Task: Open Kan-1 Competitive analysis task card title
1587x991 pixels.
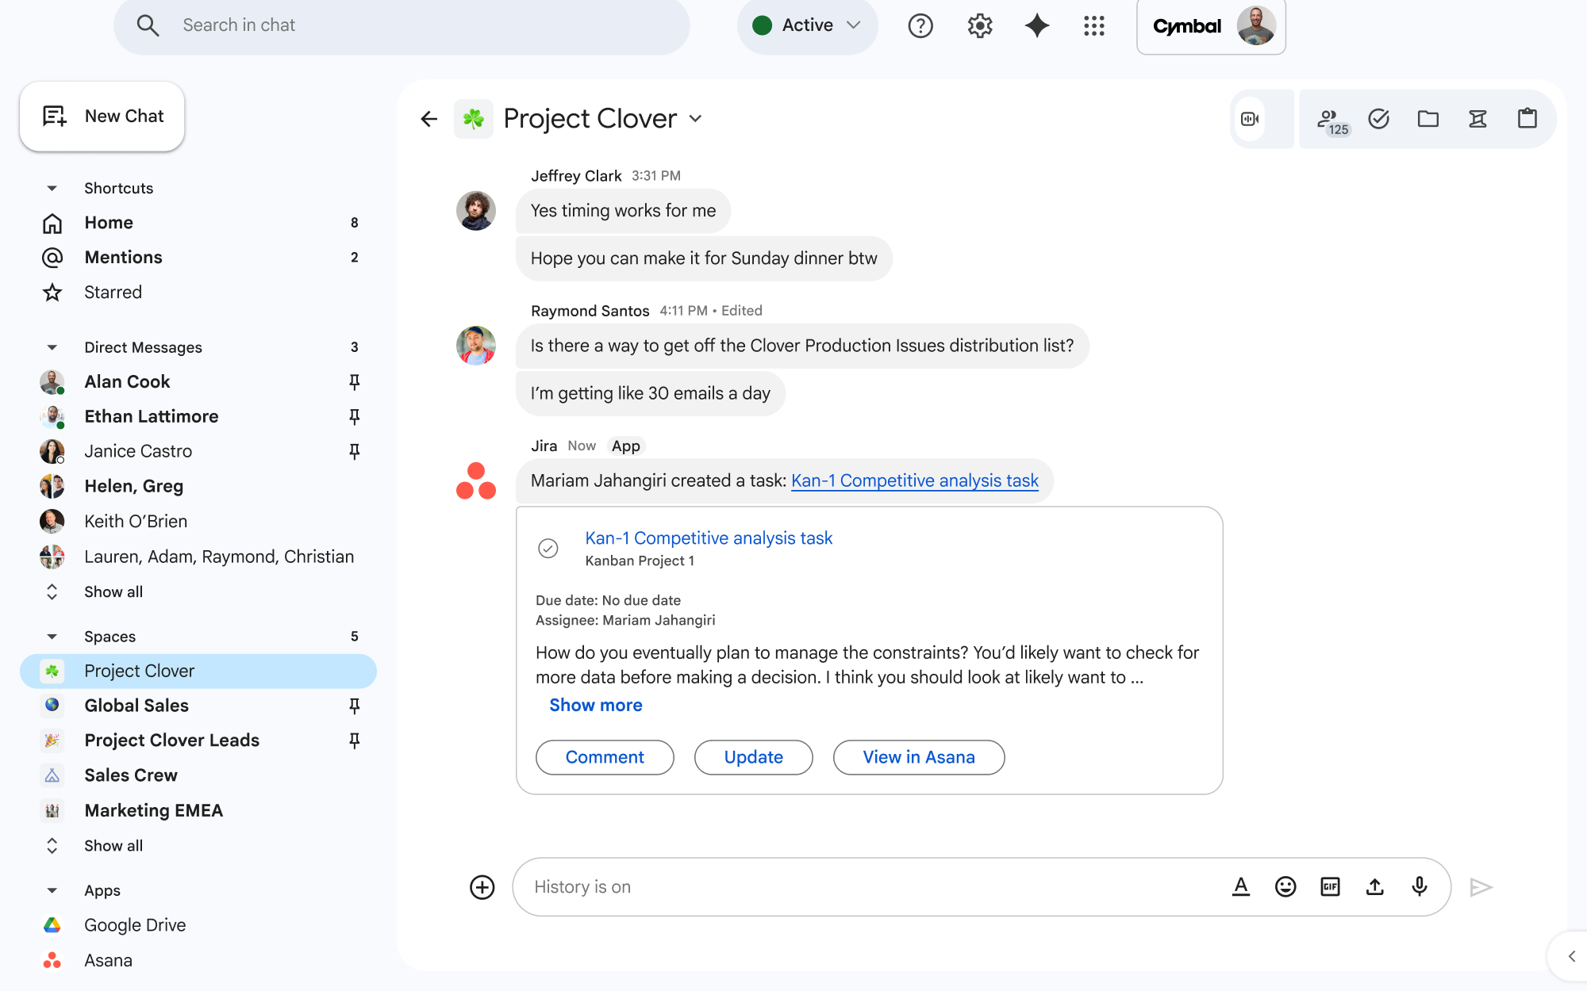Action: [709, 538]
